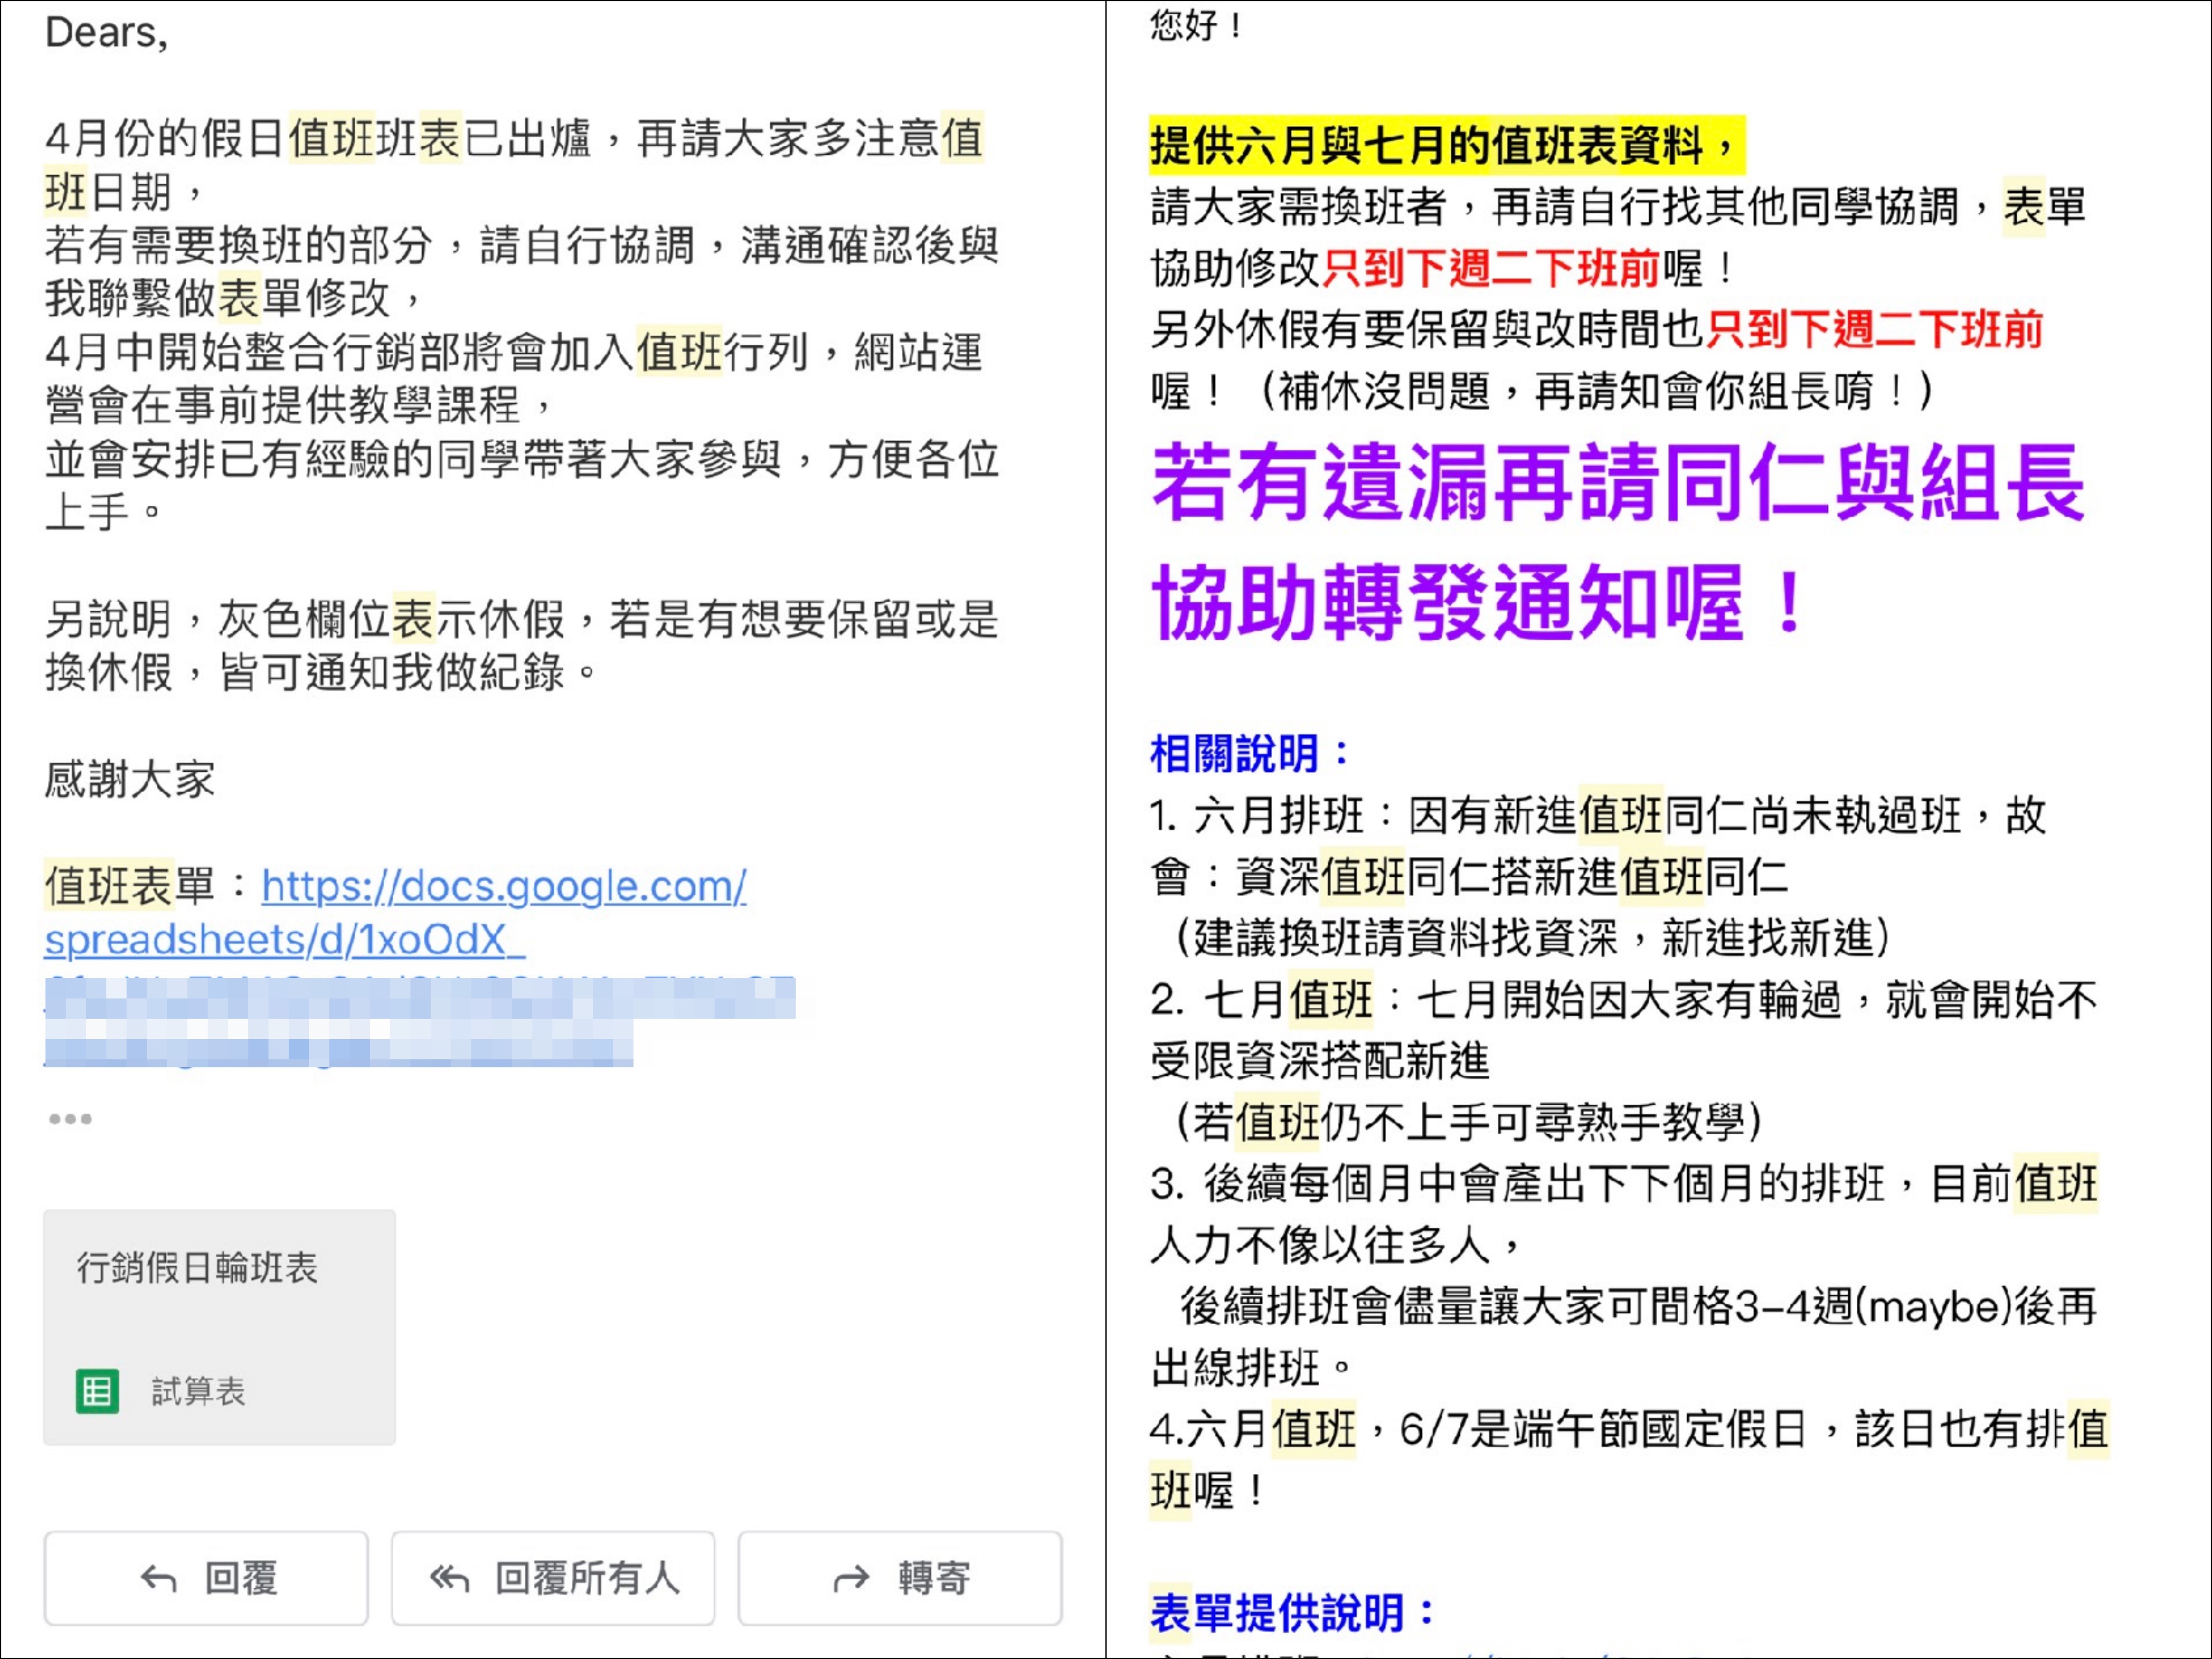Click the 回覆 reply button

(x=206, y=1578)
